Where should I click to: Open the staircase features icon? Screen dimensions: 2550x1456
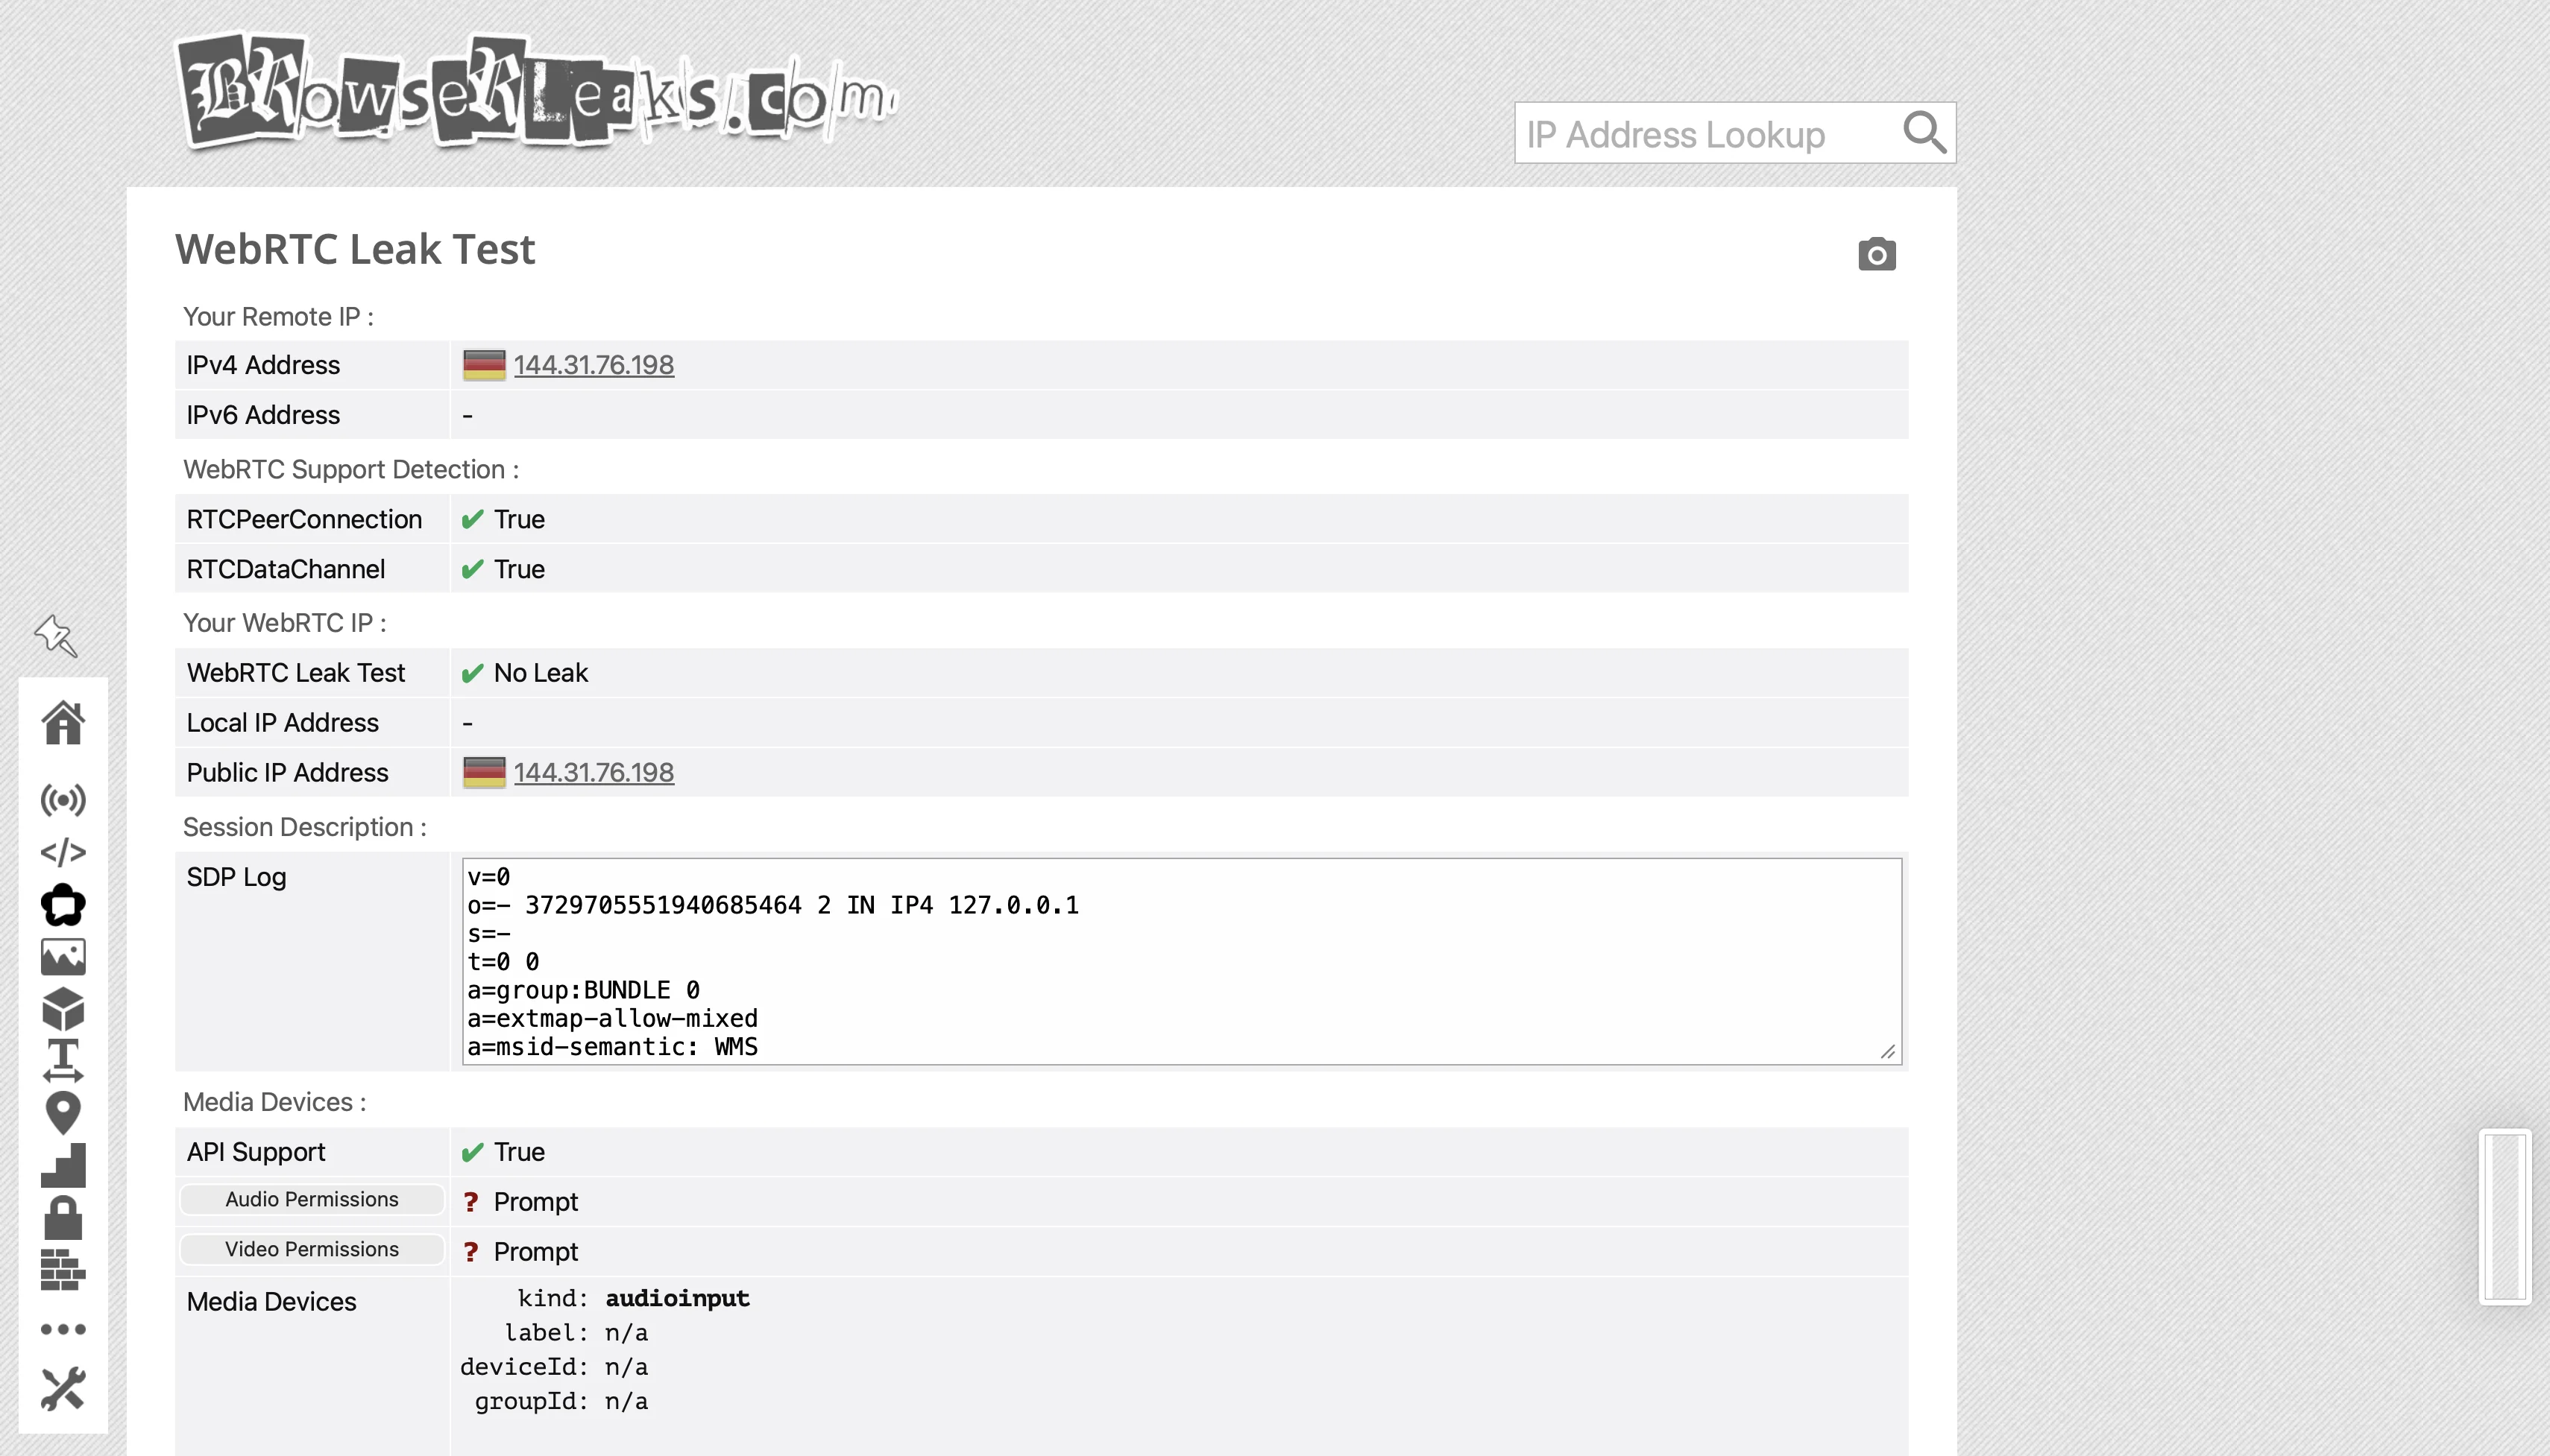(63, 1165)
